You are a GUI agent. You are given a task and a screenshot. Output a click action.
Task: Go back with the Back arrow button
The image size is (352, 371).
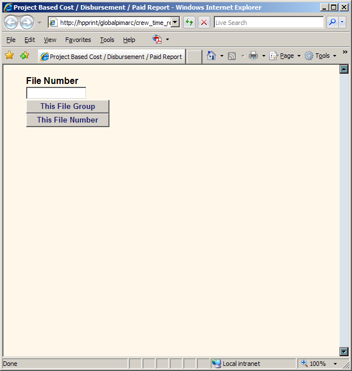coord(11,23)
